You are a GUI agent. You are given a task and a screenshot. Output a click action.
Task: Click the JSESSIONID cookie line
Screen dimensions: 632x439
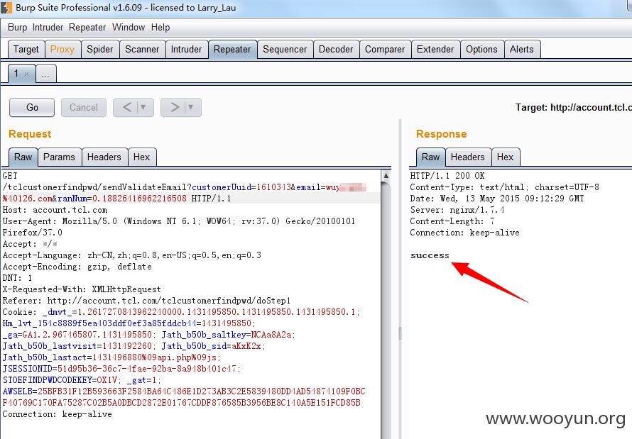tap(121, 369)
